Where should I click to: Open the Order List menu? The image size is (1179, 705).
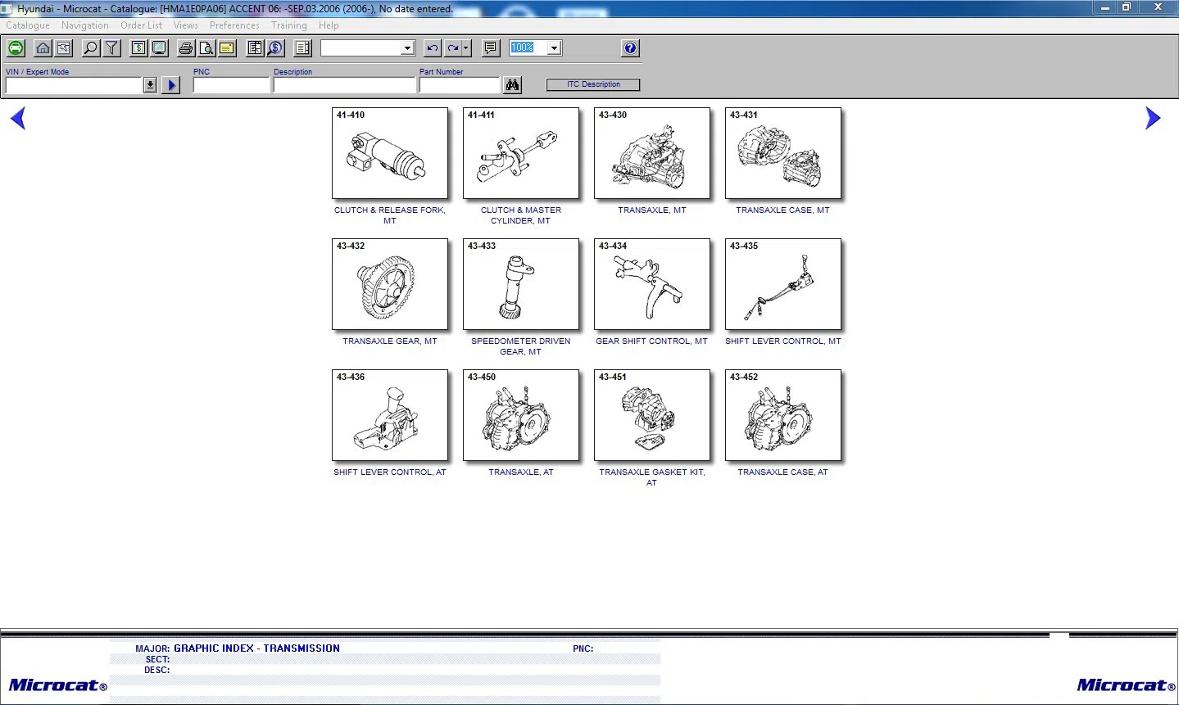142,25
